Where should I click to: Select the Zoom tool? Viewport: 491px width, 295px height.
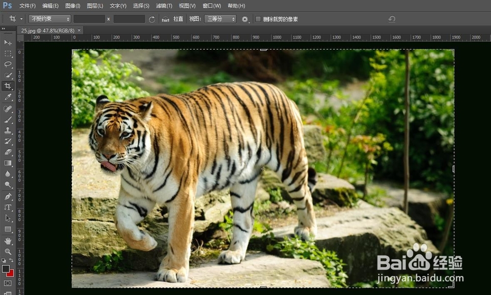click(8, 251)
